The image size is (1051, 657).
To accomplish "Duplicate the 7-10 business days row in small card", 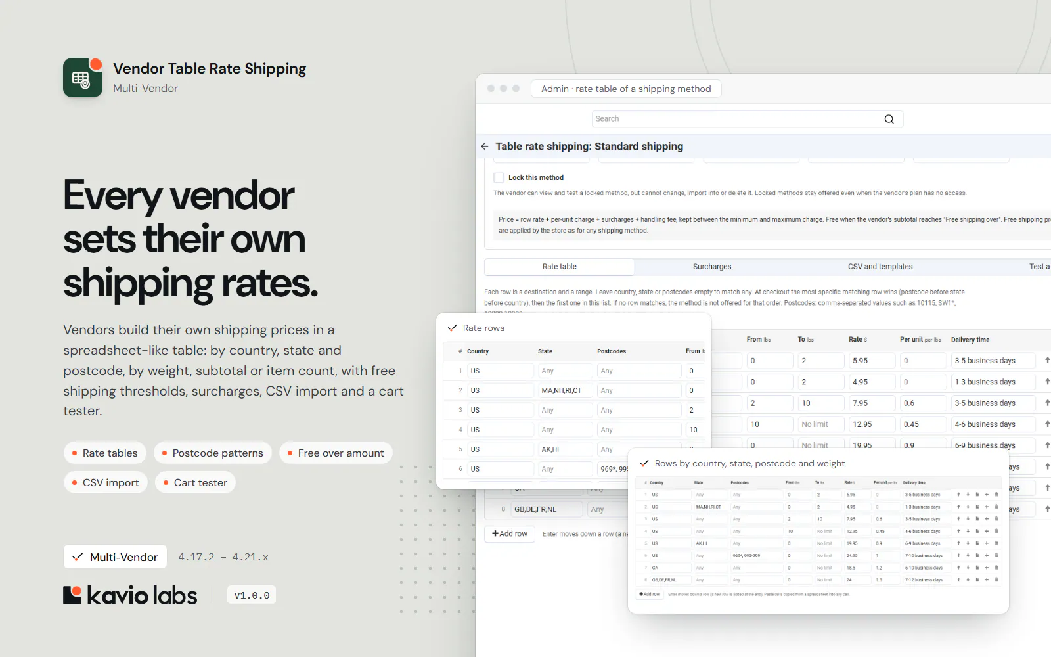I will click(977, 555).
